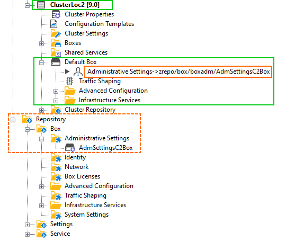Expand the Cluster Repository node
The image size is (286, 241).
coord(42,110)
